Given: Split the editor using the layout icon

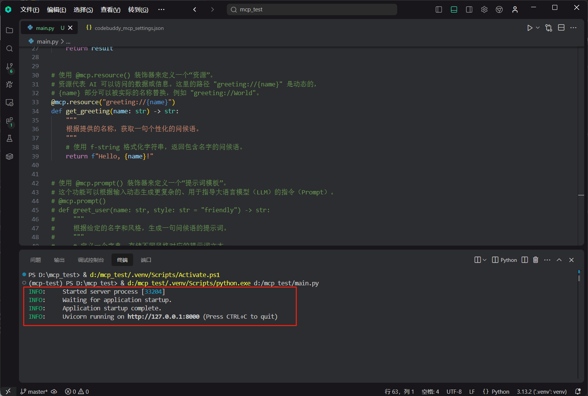Looking at the screenshot, I should (x=561, y=28).
